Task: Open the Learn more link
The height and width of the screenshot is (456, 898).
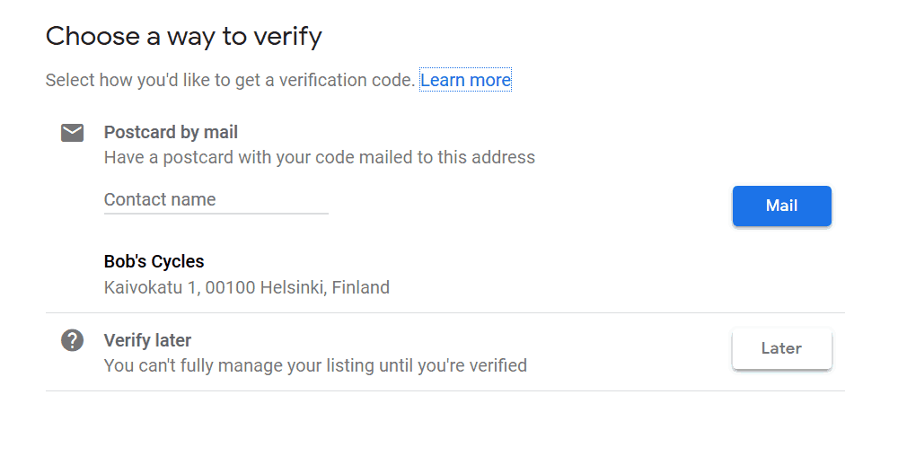Action: [465, 80]
